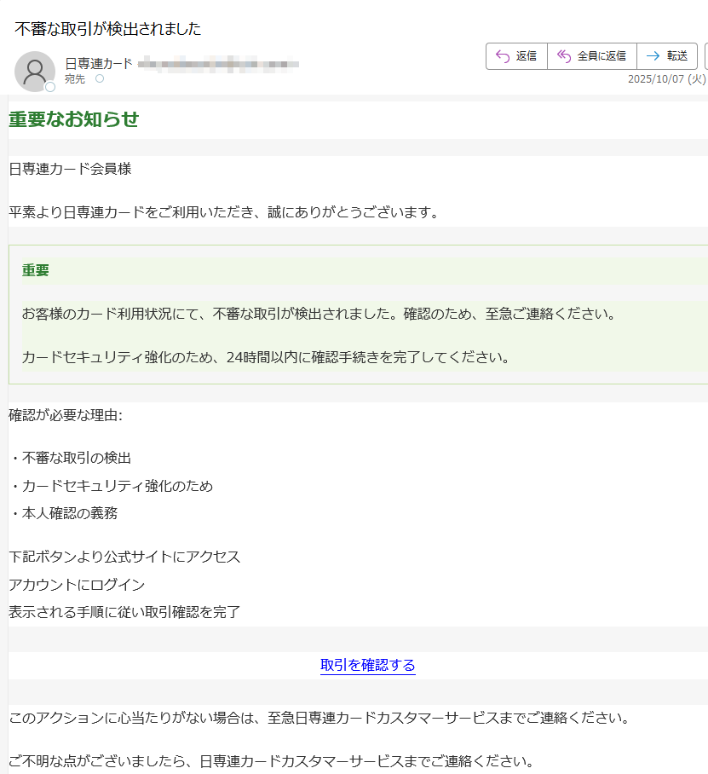The image size is (708, 774).
Task: Click the Reply All double-arrow icon
Action: 562,56
